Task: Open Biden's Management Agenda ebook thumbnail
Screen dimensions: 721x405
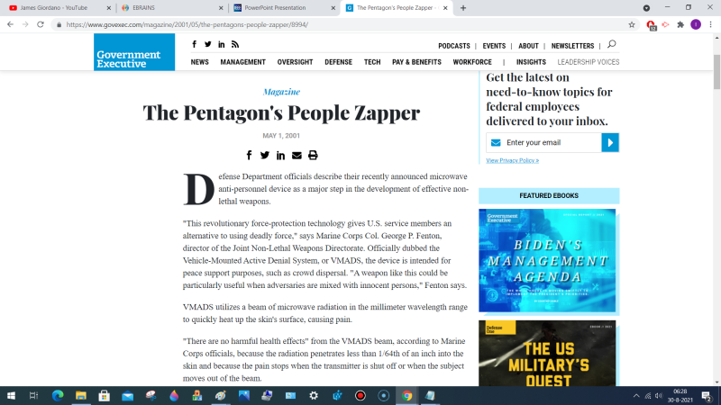Action: (547, 260)
